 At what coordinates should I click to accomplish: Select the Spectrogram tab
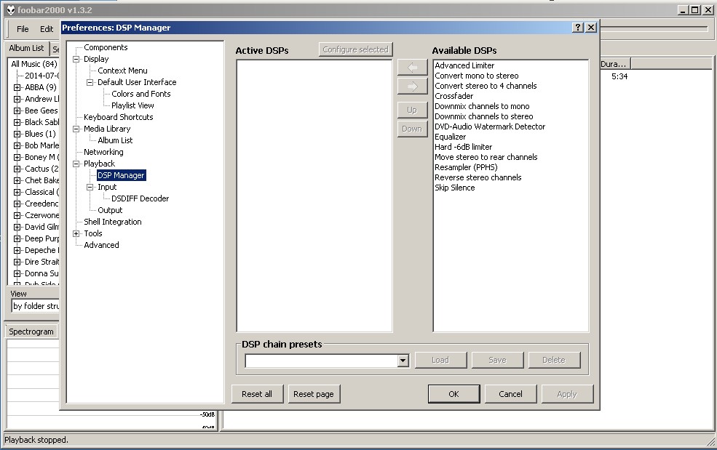[x=31, y=332]
